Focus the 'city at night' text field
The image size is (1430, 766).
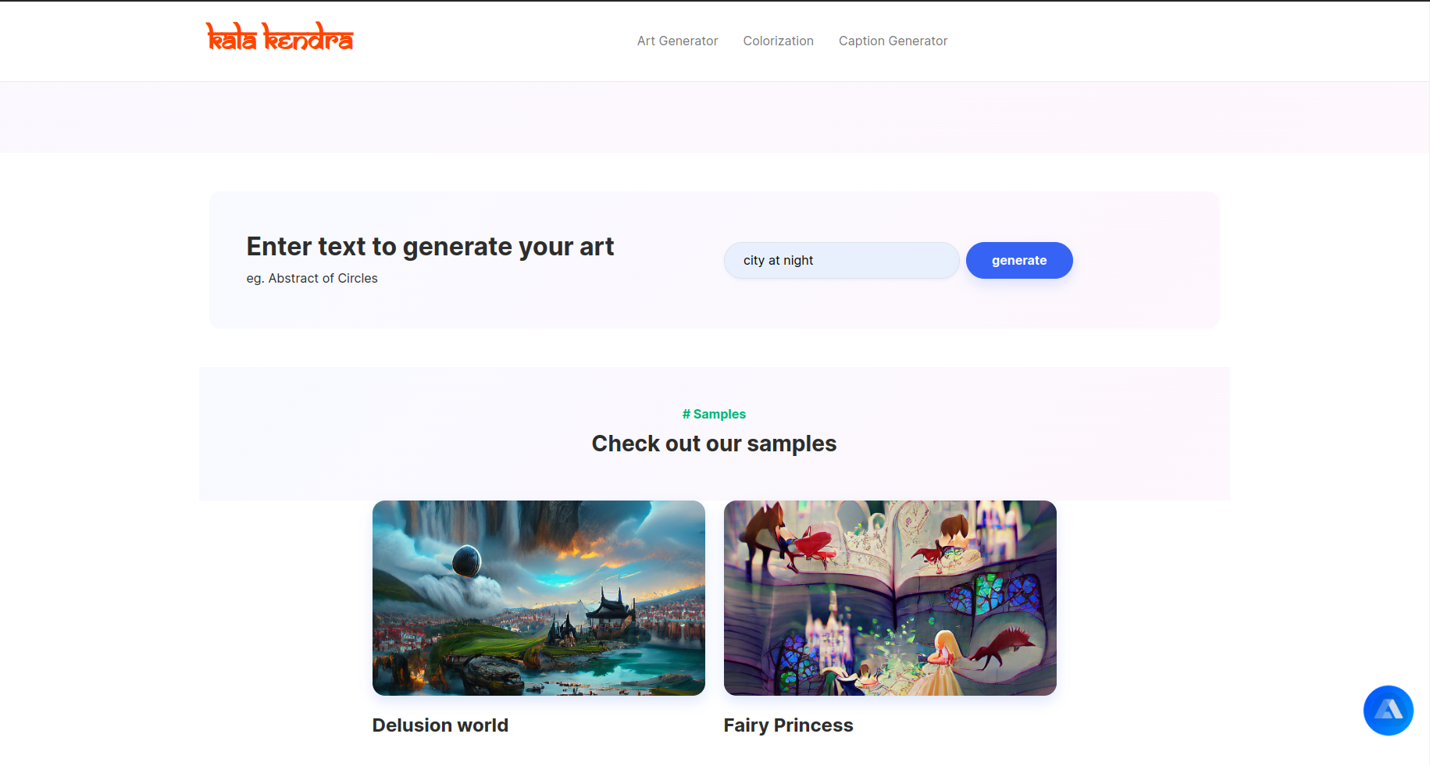coord(841,260)
